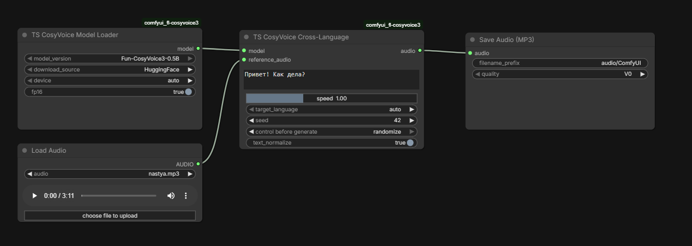Image resolution: width=692 pixels, height=246 pixels.
Task: Click the model input socket on Cross-Language node
Action: coord(244,51)
